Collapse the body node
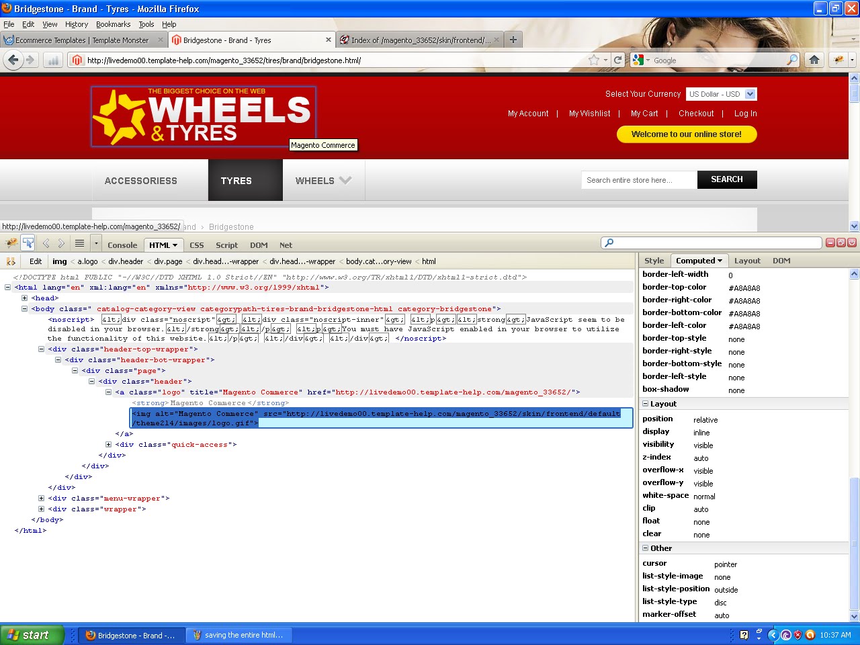Image resolution: width=860 pixels, height=645 pixels. click(x=24, y=309)
